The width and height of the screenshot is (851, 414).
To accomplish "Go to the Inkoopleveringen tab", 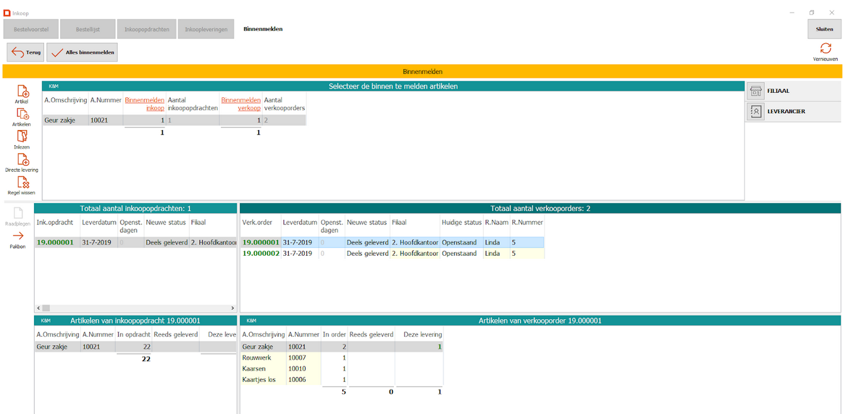I will point(206,29).
